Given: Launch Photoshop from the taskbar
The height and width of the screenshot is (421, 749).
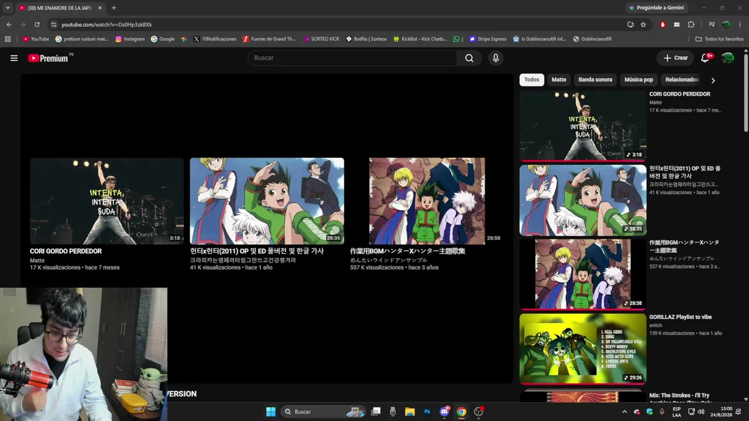Looking at the screenshot, I should 427,412.
